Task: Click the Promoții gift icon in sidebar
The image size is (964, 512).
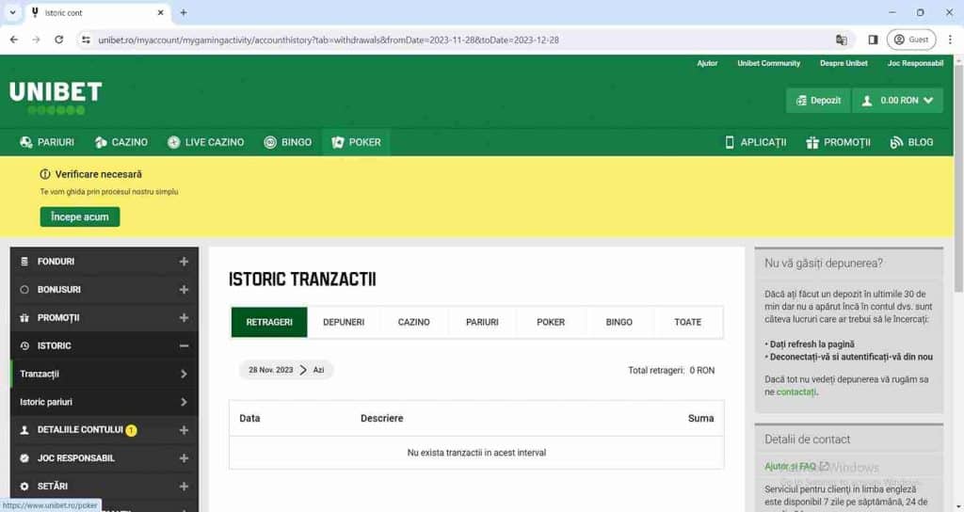Action: coord(24,318)
